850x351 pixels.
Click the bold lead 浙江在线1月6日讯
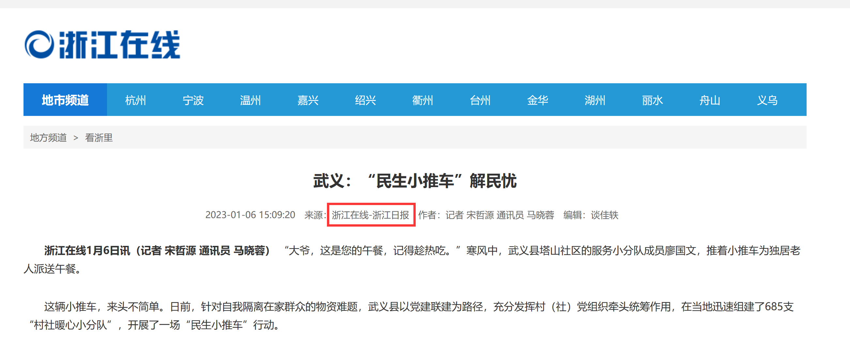click(87, 251)
